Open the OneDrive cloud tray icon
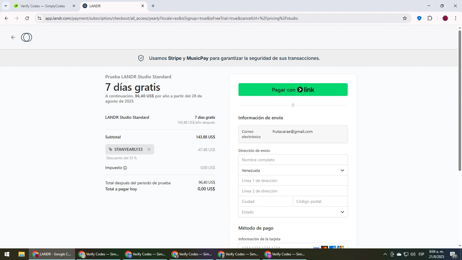Image resolution: width=462 pixels, height=260 pixels. 399,254
